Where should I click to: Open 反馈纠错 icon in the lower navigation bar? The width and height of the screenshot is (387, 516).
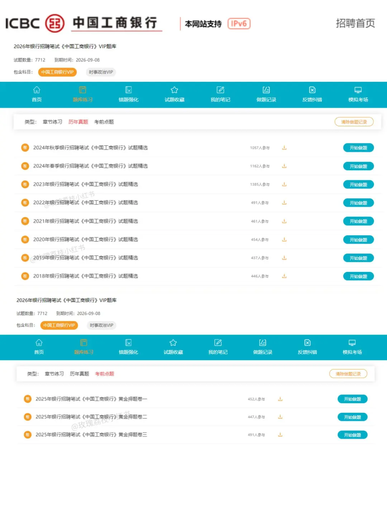pyautogui.click(x=307, y=343)
